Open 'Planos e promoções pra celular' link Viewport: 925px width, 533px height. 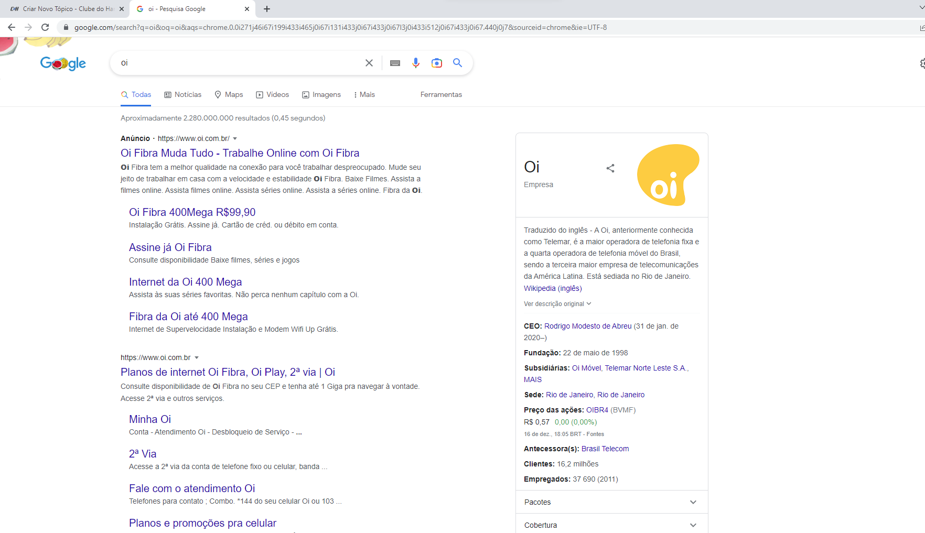click(202, 523)
